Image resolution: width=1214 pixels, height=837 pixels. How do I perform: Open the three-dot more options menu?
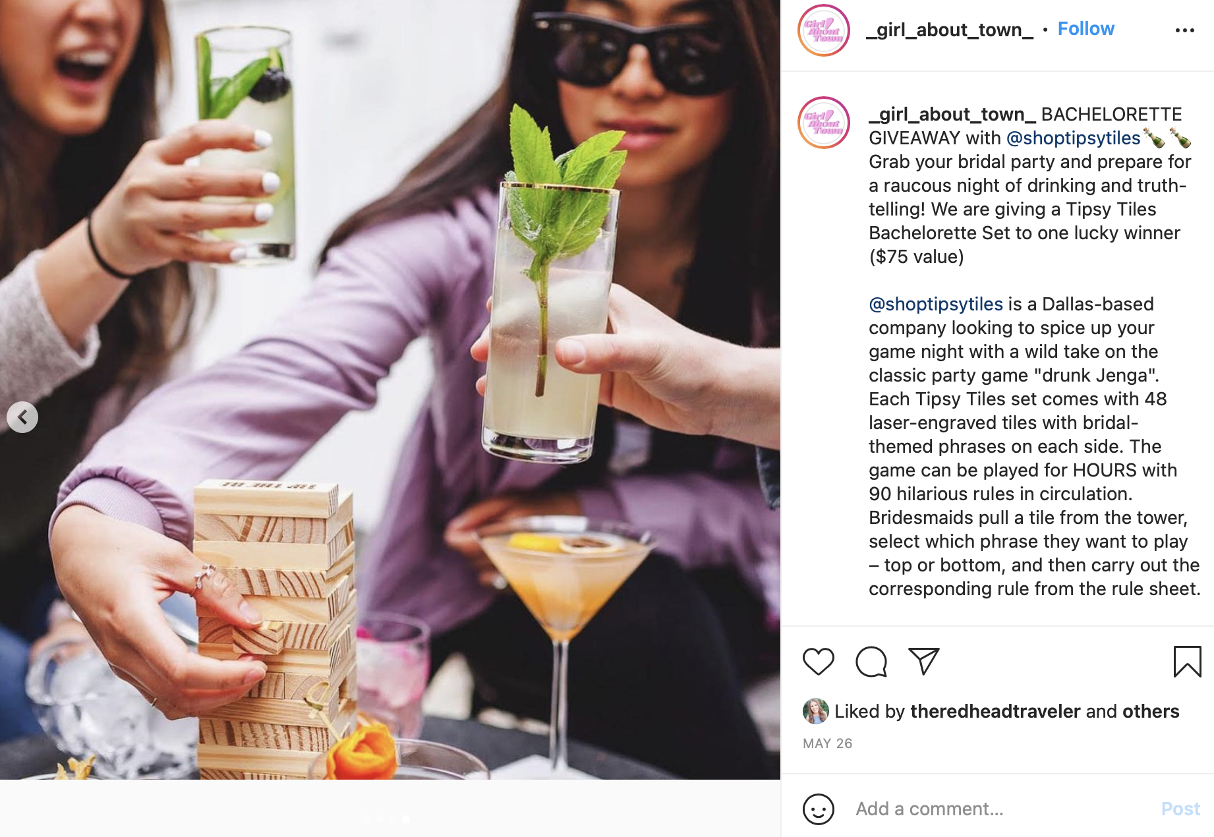1184,30
